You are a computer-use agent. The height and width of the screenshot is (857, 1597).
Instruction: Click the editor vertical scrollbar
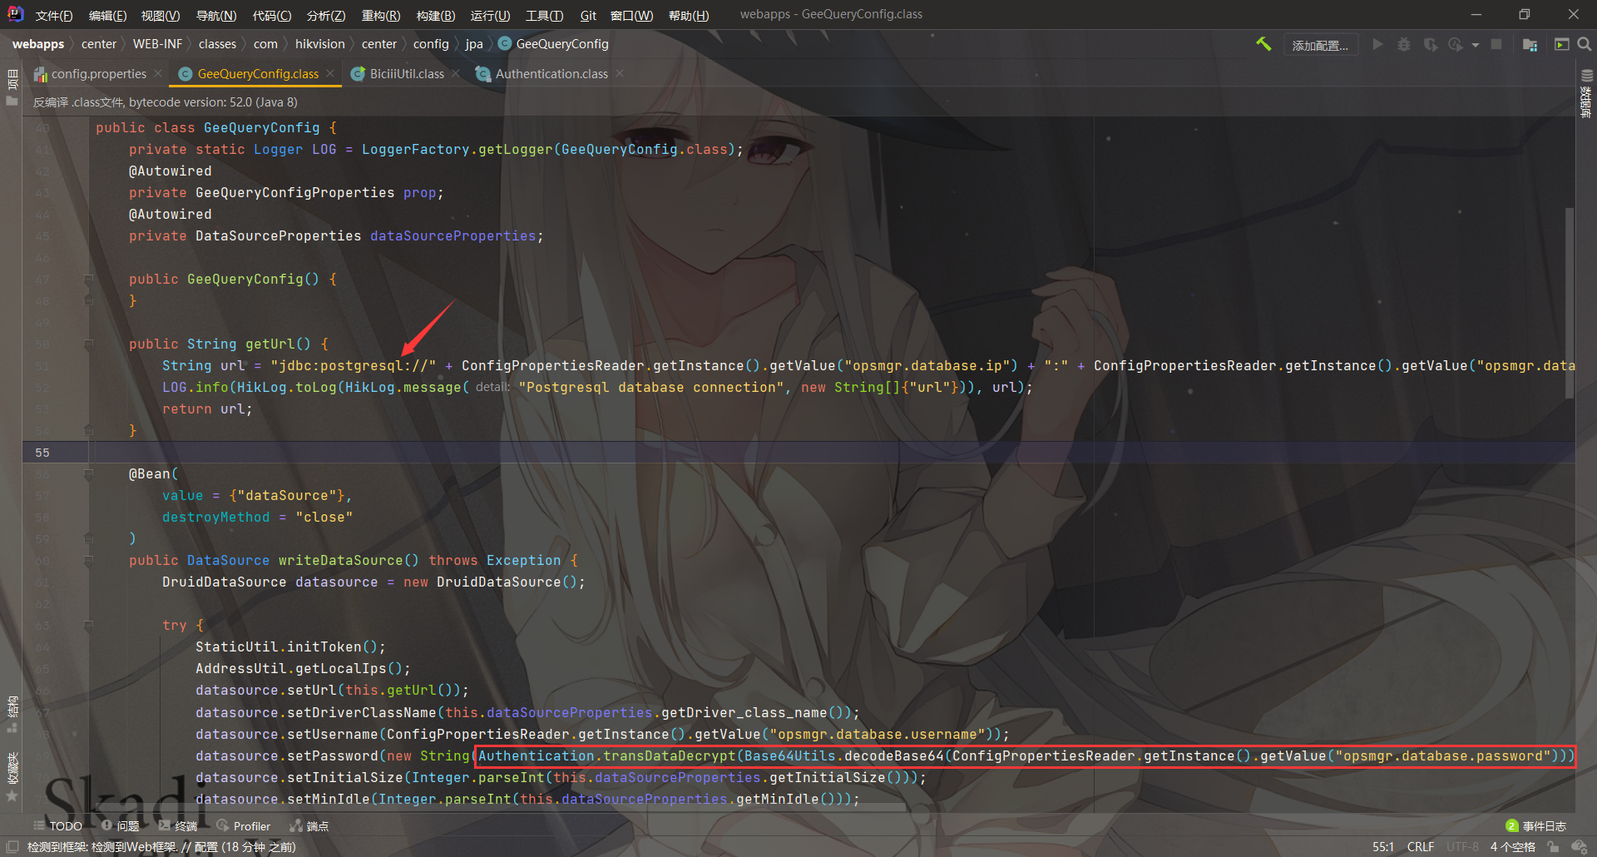pos(1570,304)
